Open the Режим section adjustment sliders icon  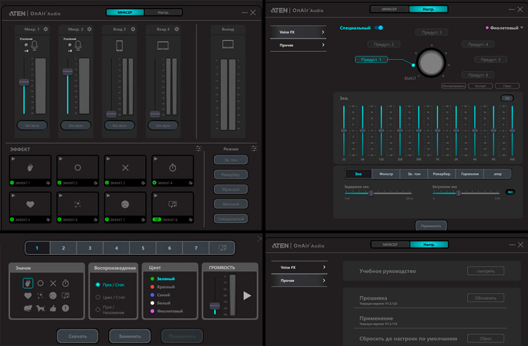(x=254, y=148)
